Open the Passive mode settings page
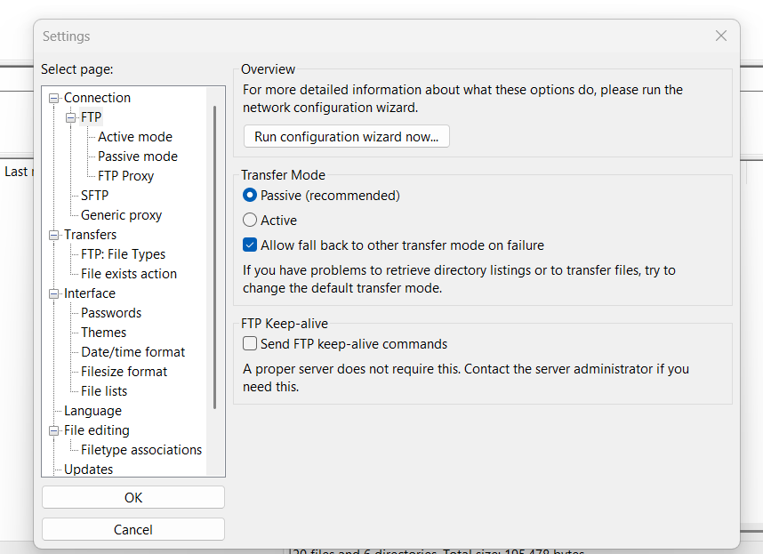This screenshot has width=763, height=554. [x=137, y=156]
